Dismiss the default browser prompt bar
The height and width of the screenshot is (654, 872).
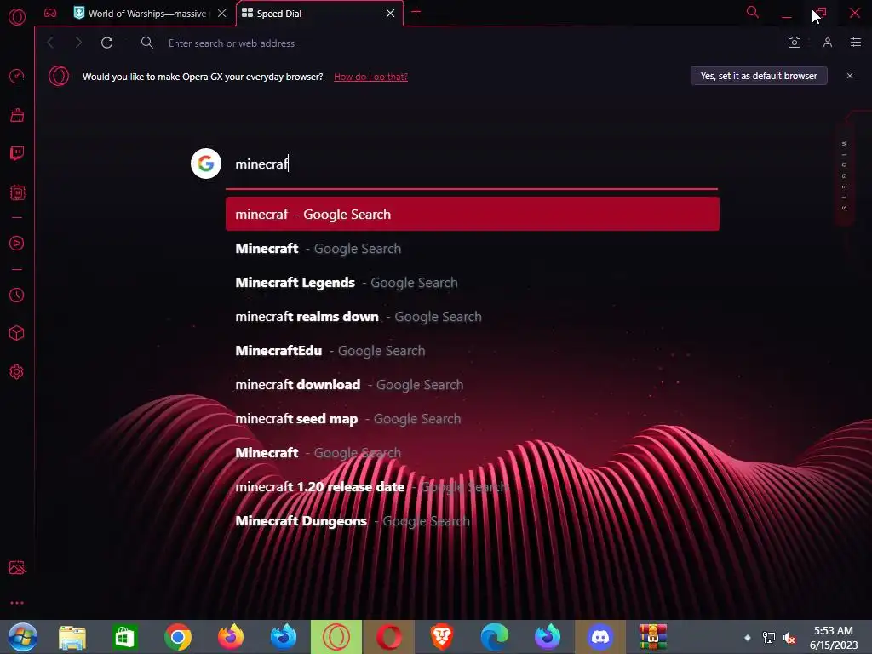849,76
